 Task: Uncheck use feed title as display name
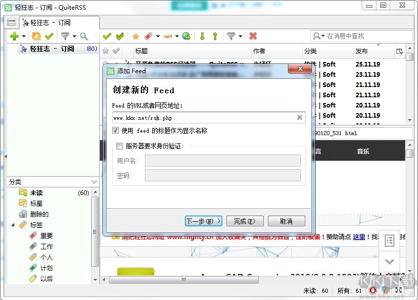click(x=116, y=130)
